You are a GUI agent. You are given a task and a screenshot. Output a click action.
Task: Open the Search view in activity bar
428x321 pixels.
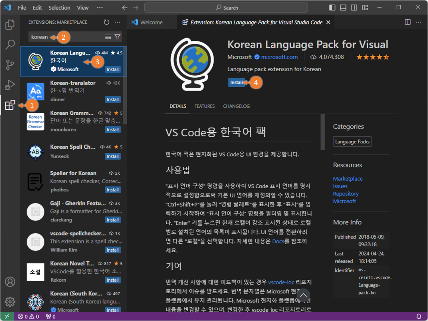10,45
